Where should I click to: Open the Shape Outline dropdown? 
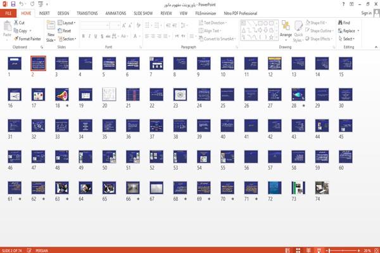pyautogui.click(x=319, y=31)
